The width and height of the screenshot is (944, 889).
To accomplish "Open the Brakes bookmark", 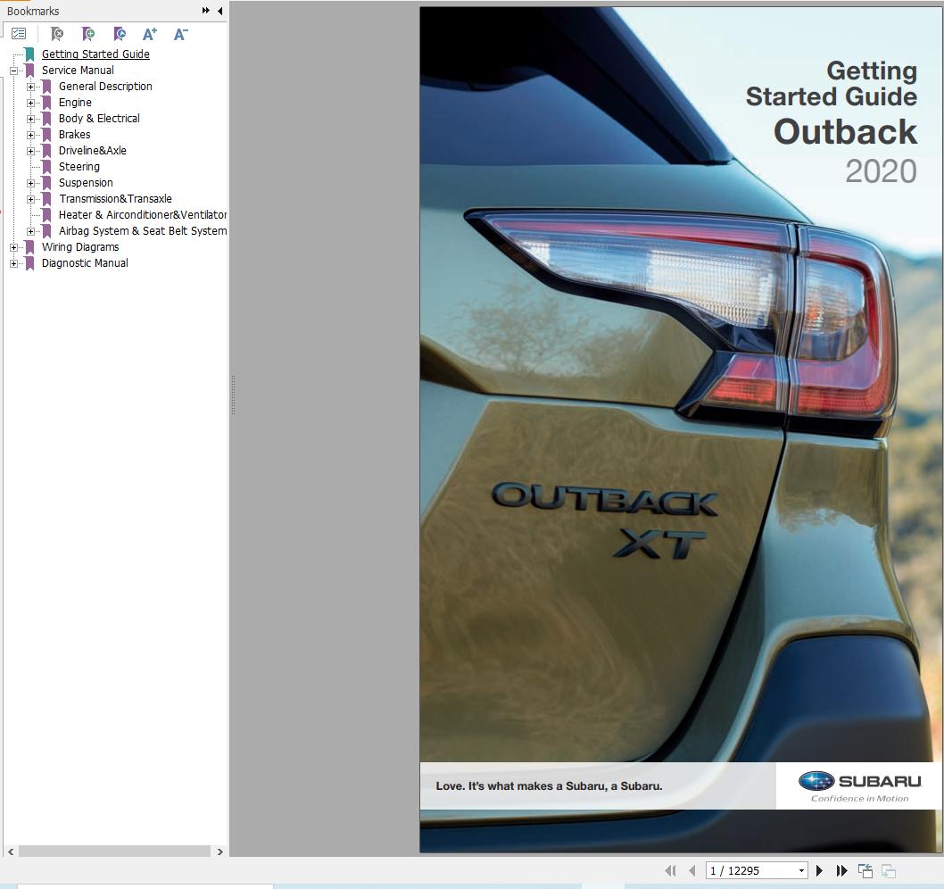I will tap(74, 134).
